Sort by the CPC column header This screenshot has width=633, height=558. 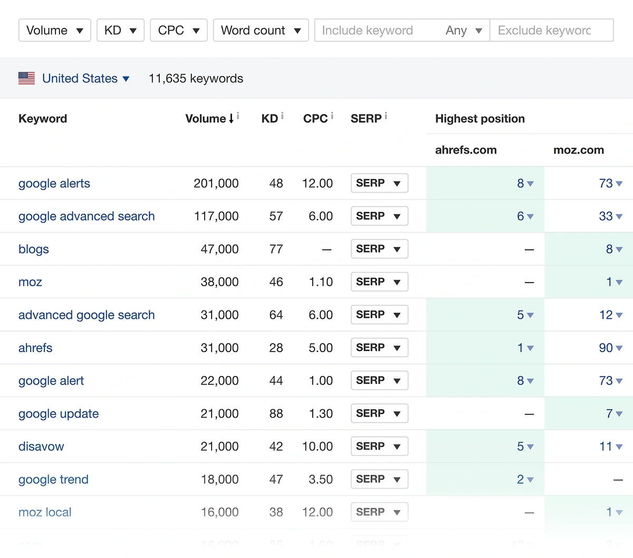pyautogui.click(x=315, y=118)
